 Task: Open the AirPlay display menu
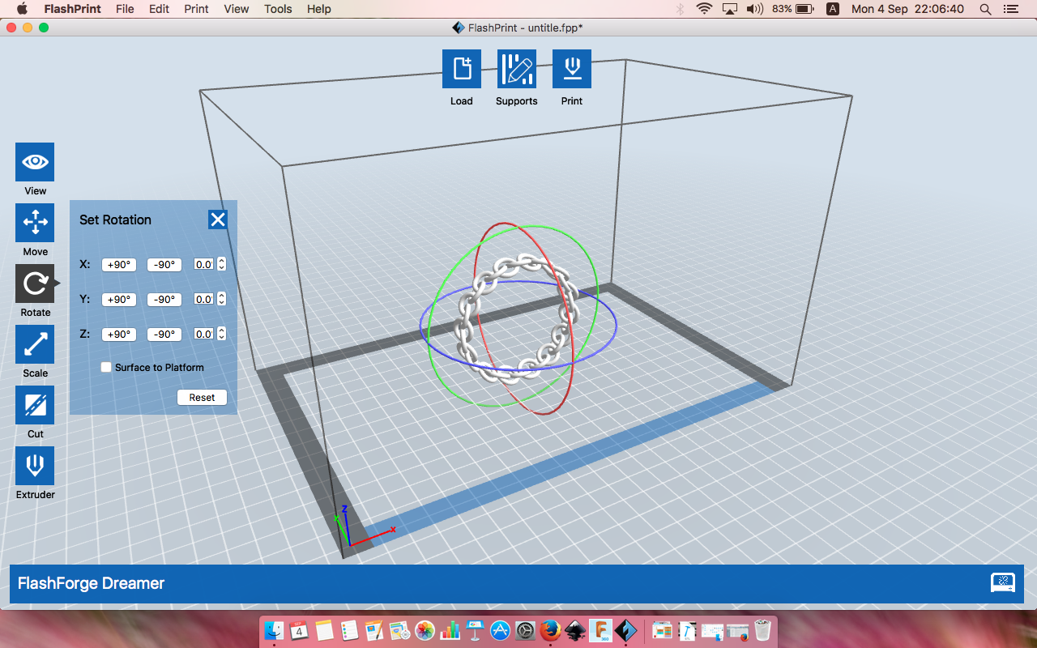click(x=730, y=9)
